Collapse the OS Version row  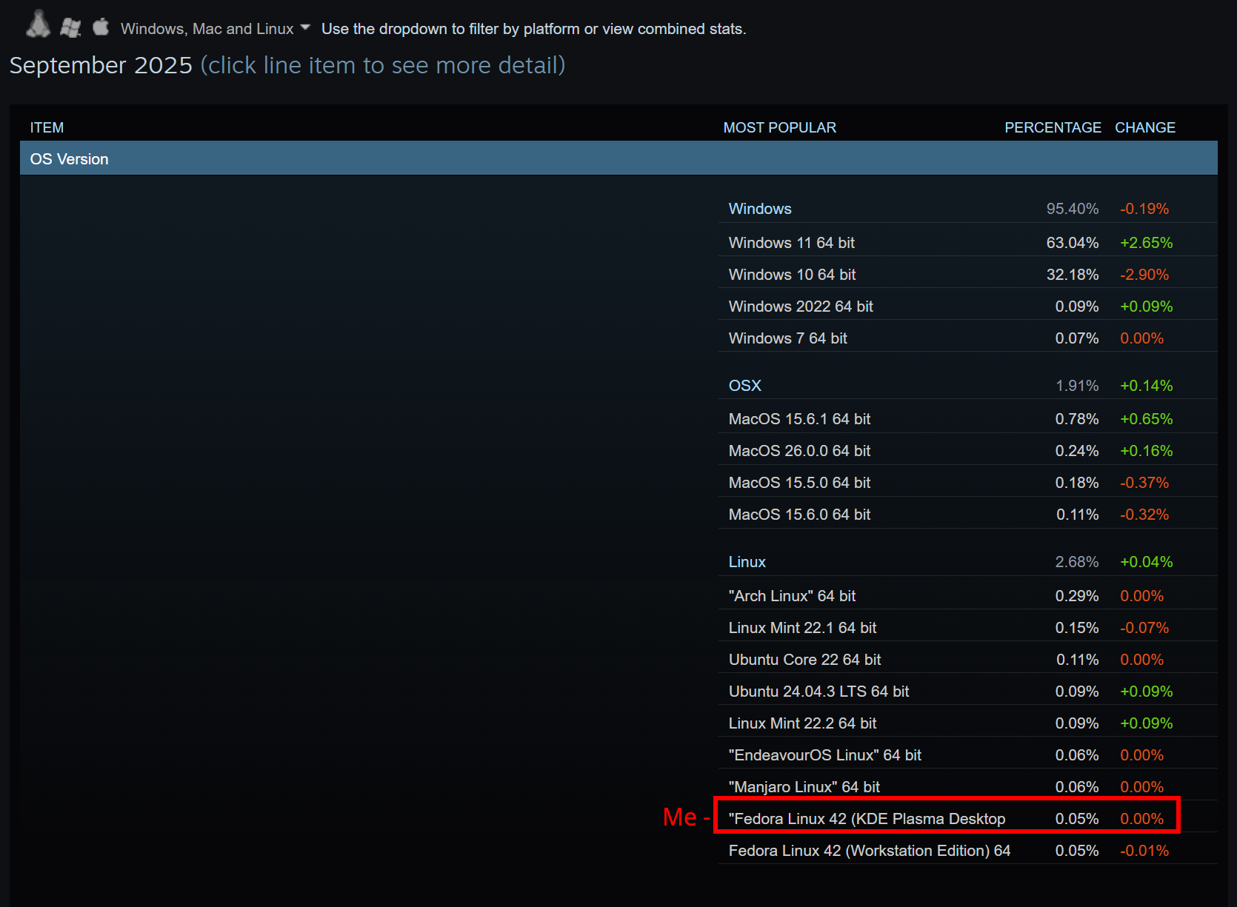pos(618,158)
